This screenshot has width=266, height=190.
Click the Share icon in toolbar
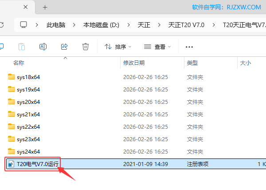tap(64, 47)
